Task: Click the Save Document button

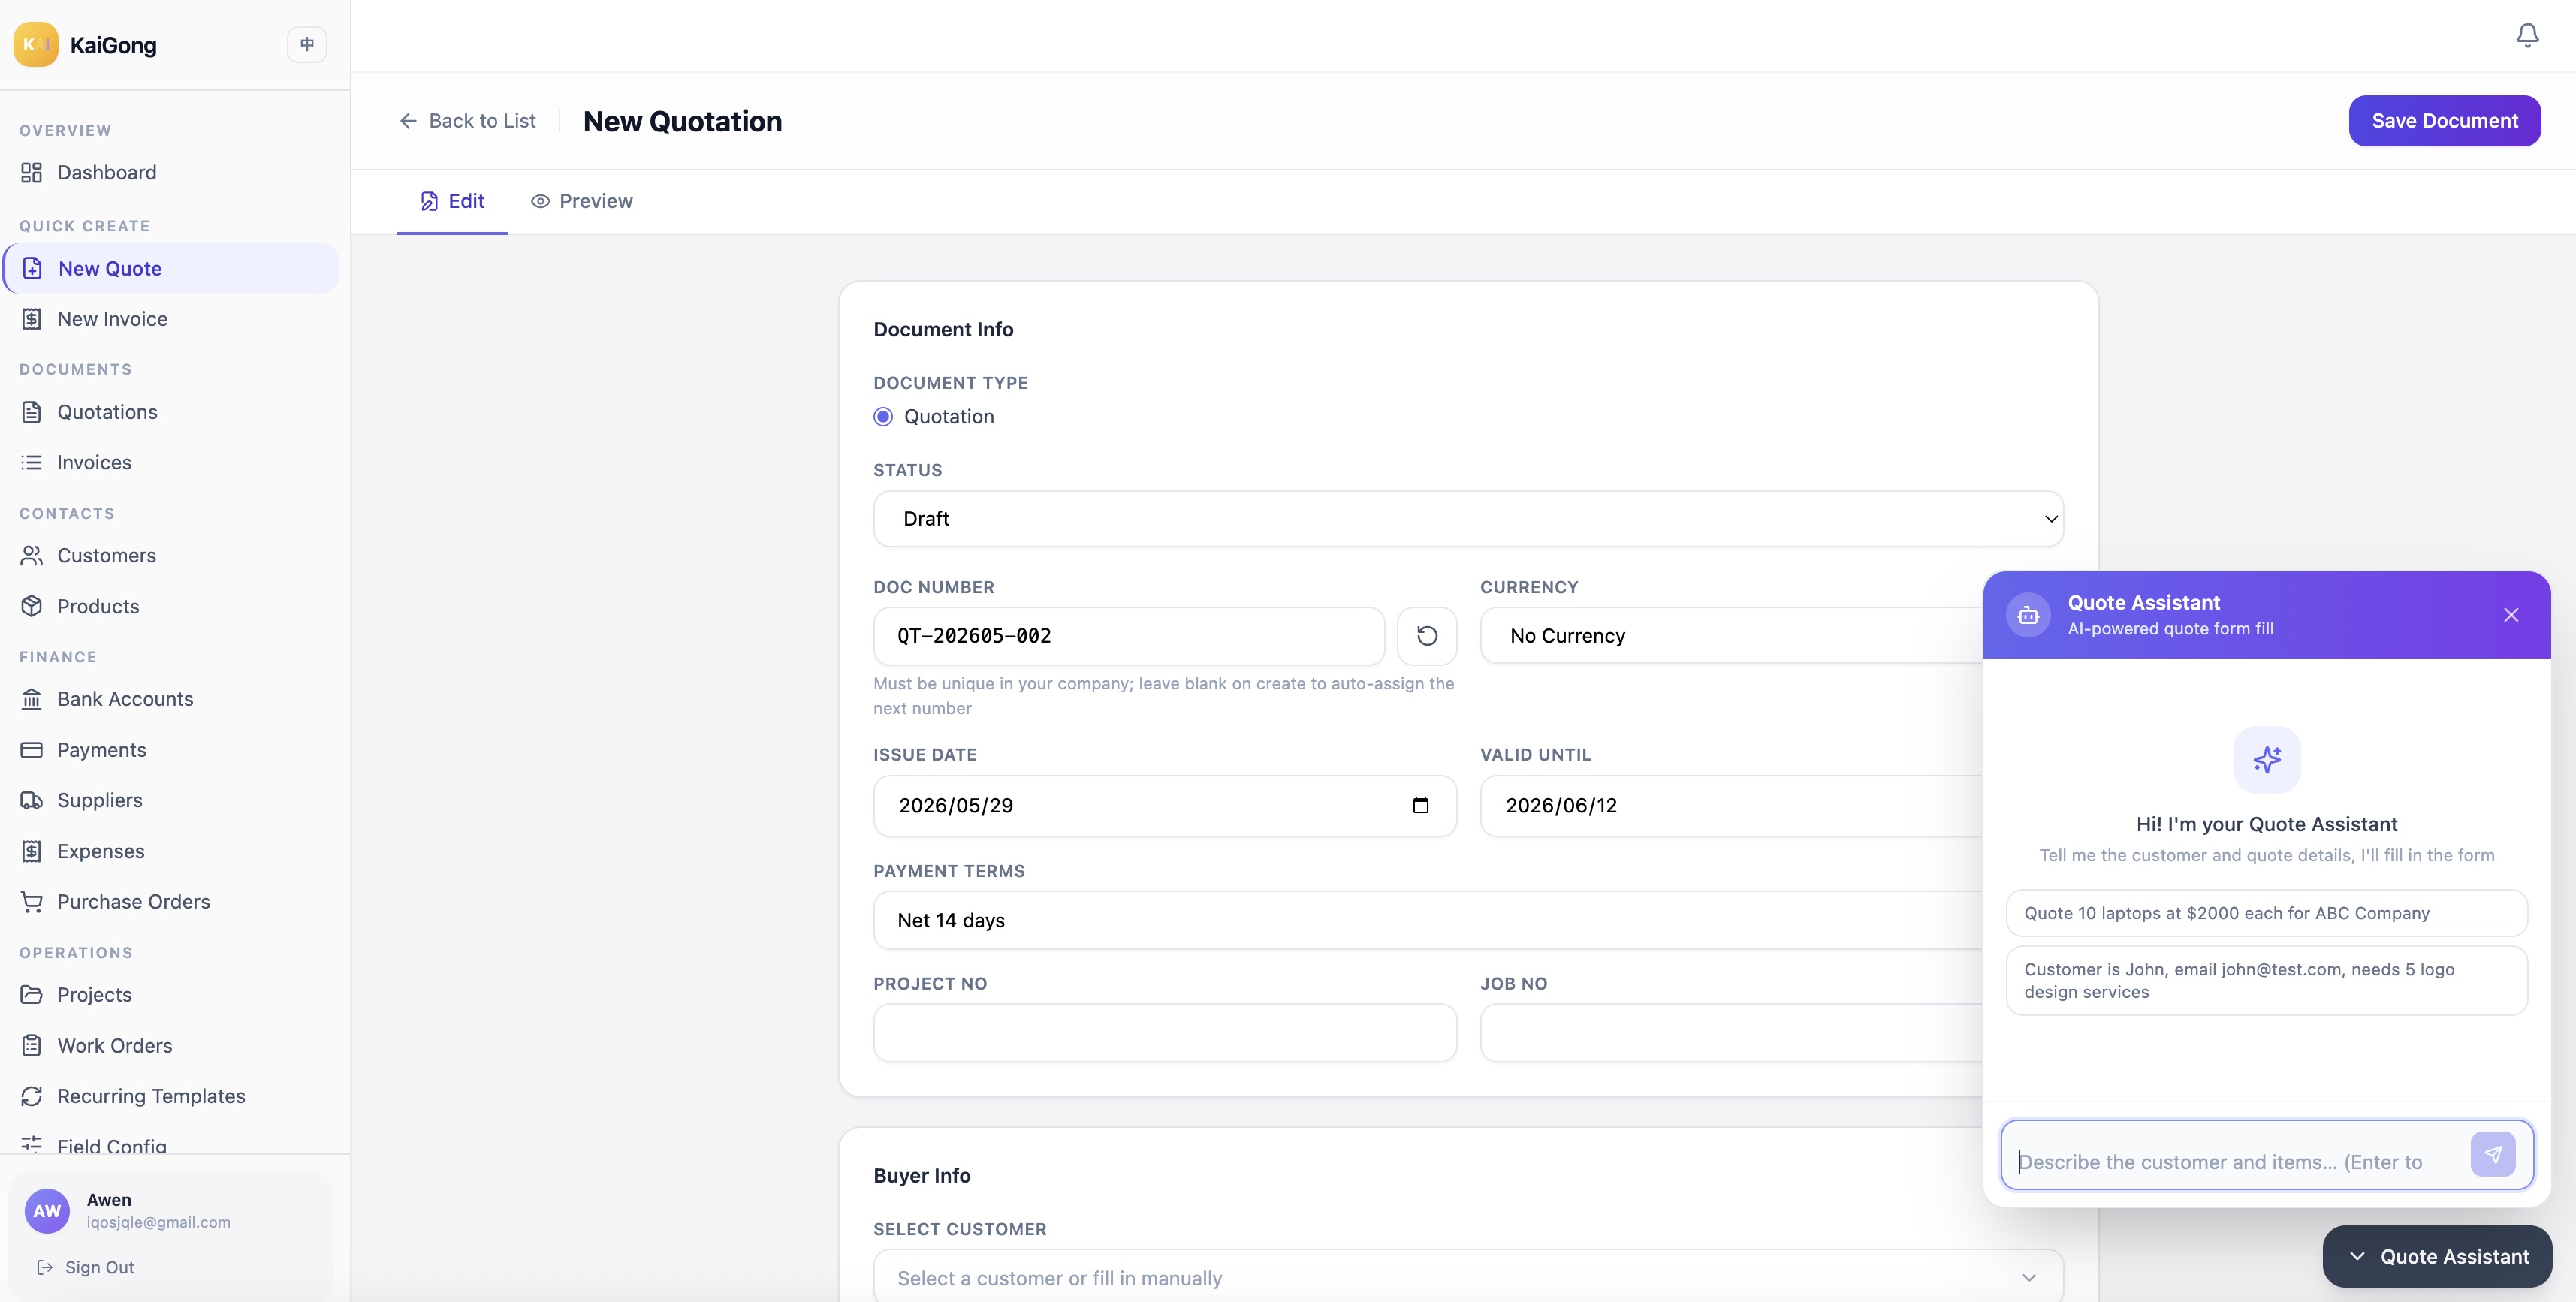Action: [x=2444, y=121]
